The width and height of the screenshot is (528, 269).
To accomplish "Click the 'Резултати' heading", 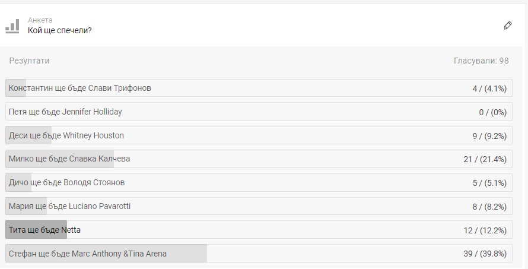I will pyautogui.click(x=30, y=61).
